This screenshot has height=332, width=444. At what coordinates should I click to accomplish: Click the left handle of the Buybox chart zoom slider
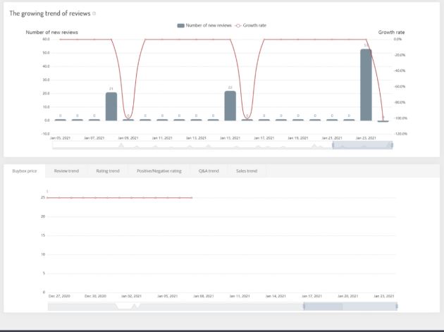[304, 306]
